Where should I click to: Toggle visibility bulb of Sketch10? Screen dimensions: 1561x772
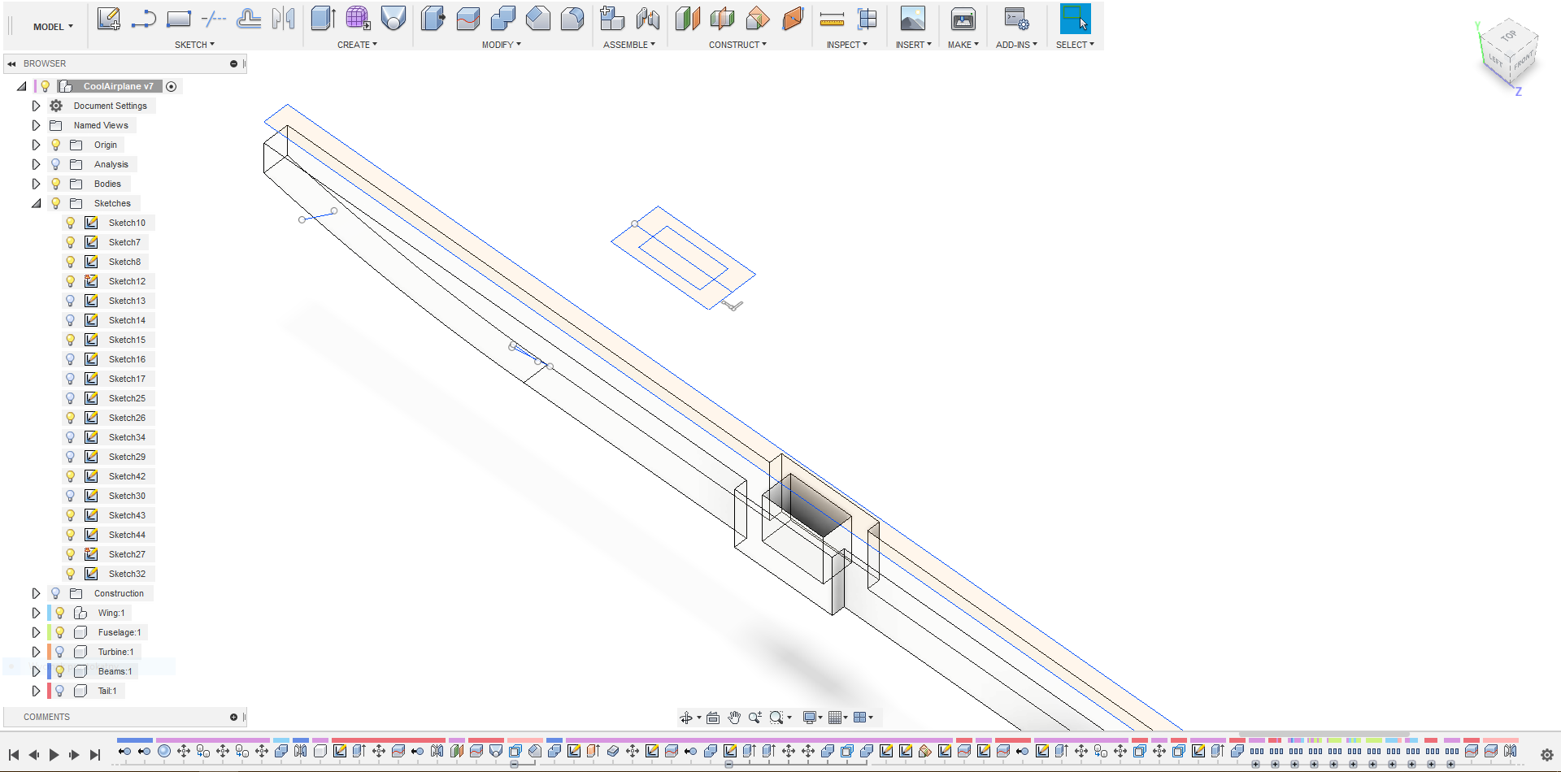[x=71, y=223]
